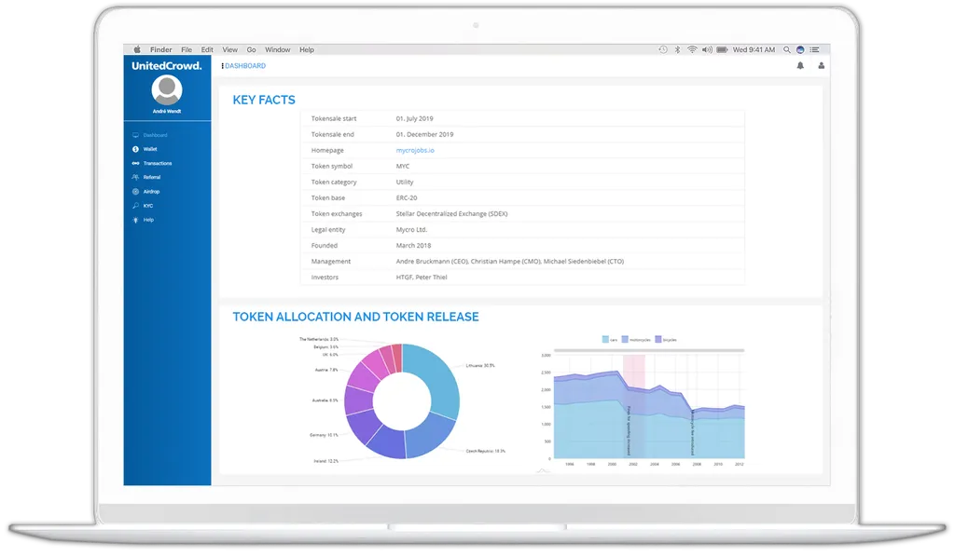955x556 pixels.
Task: Click the Tokensale start value 01. July 2019
Action: coord(414,118)
